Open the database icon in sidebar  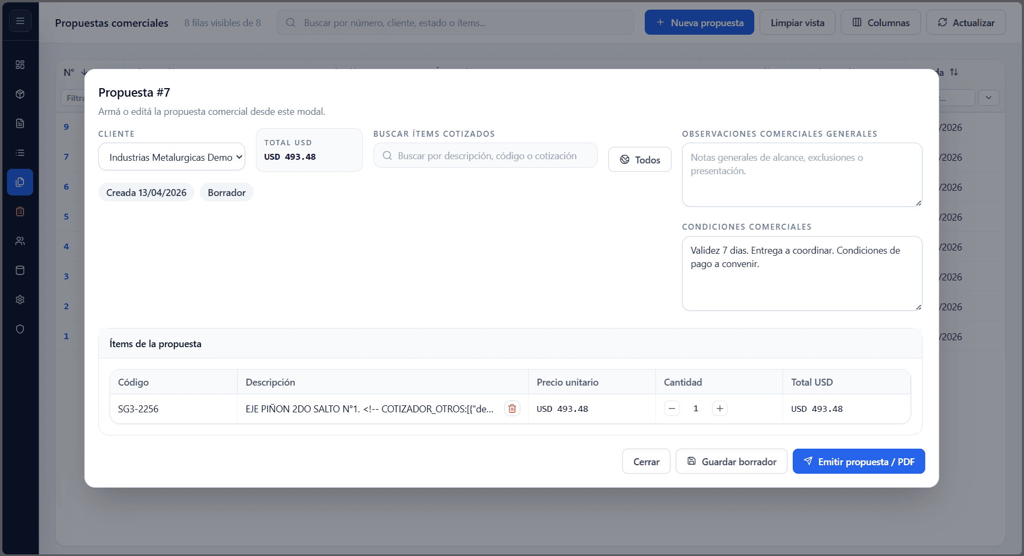point(20,270)
